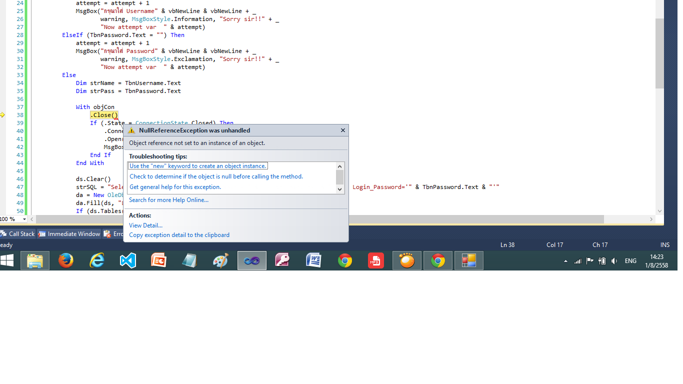Click the 'ds.Clear()' code line
The image size is (683, 384).
point(93,179)
